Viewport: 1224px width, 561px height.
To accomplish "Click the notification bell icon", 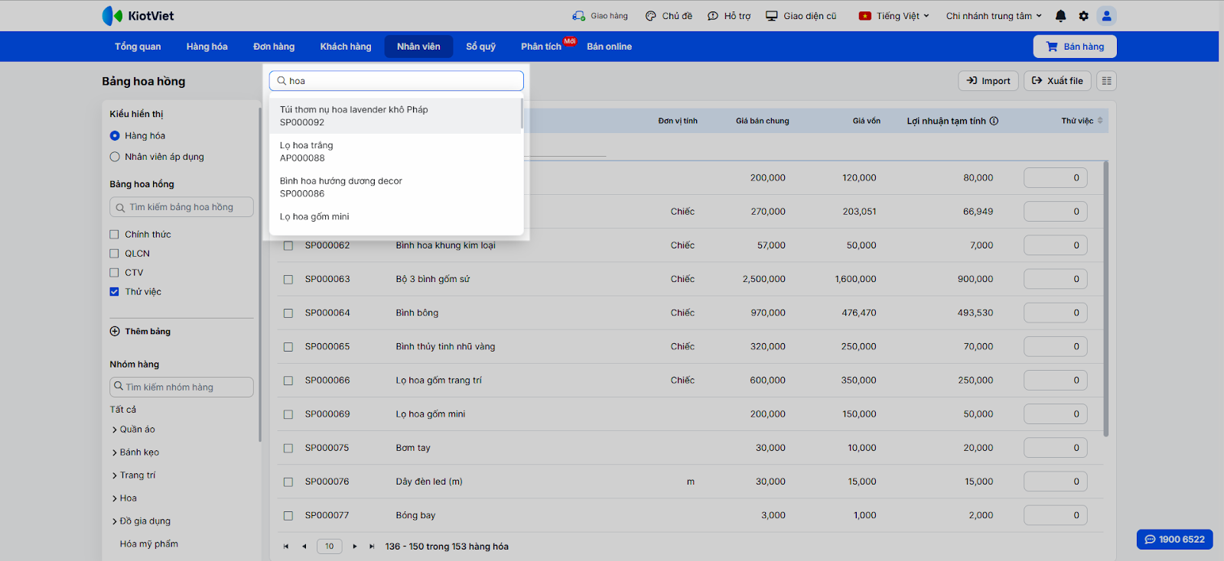I will pos(1060,16).
